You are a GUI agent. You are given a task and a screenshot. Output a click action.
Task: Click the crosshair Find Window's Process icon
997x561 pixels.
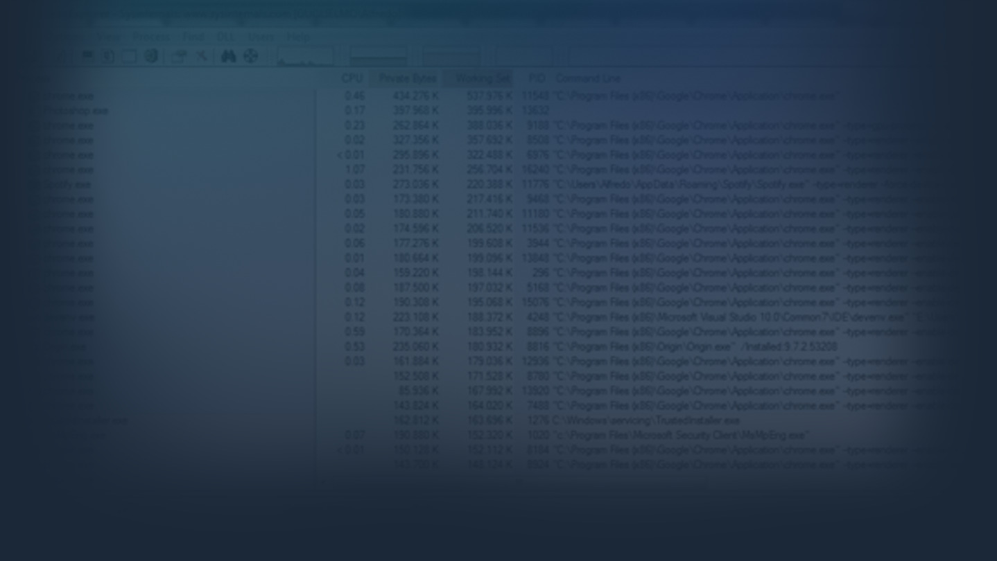[251, 56]
